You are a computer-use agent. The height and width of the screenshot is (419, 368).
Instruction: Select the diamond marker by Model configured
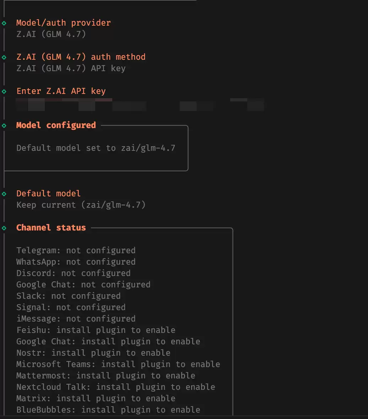4,126
